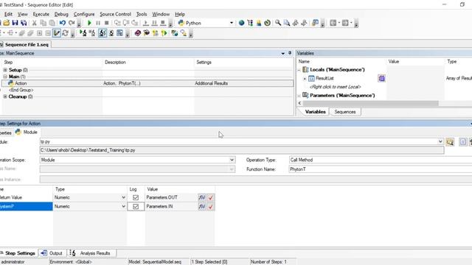Open the Tools menu

(x=142, y=14)
